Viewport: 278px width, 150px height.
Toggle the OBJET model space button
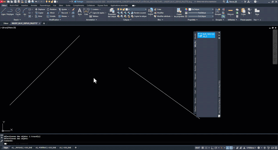coord(198,148)
